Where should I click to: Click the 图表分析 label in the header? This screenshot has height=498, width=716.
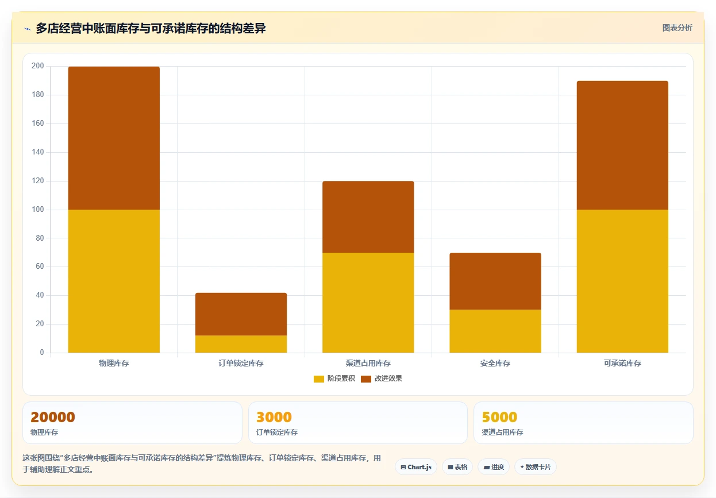(677, 28)
